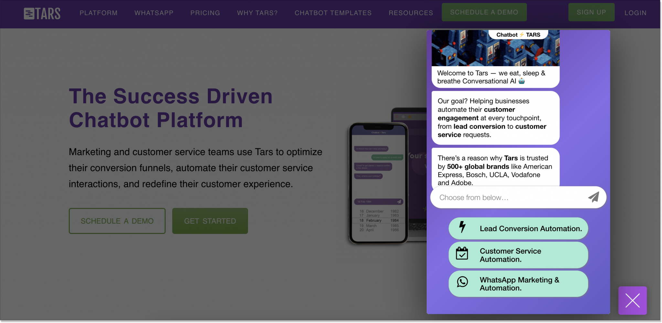662x323 pixels.
Task: Click the TARS logo in the navbar
Action: [x=42, y=13]
